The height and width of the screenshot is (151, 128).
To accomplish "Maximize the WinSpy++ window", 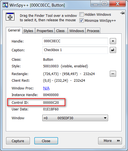I will [105, 4].
